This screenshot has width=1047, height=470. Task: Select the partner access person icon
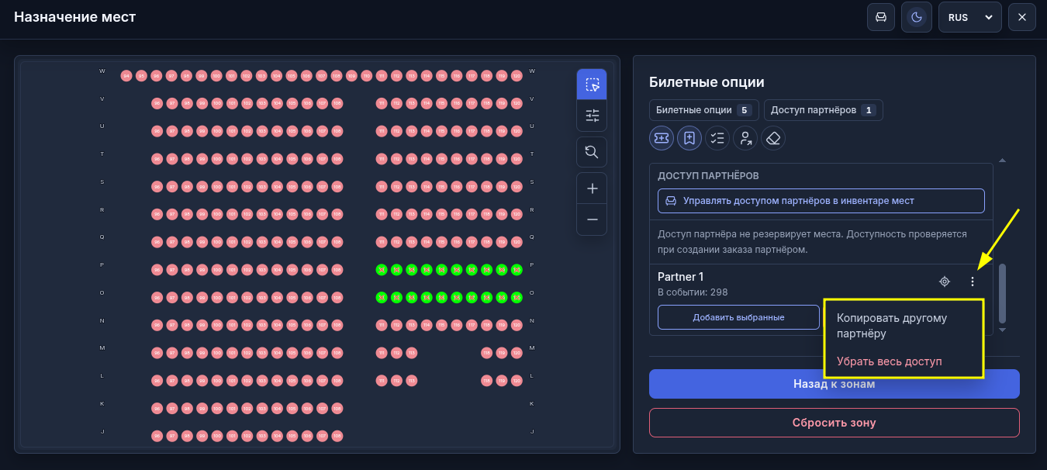(x=745, y=138)
